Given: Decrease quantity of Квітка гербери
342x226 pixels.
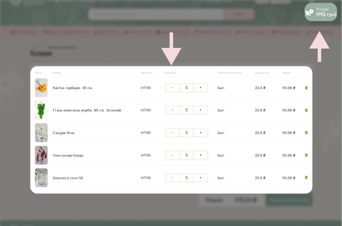Looking at the screenshot, I should 172,88.
